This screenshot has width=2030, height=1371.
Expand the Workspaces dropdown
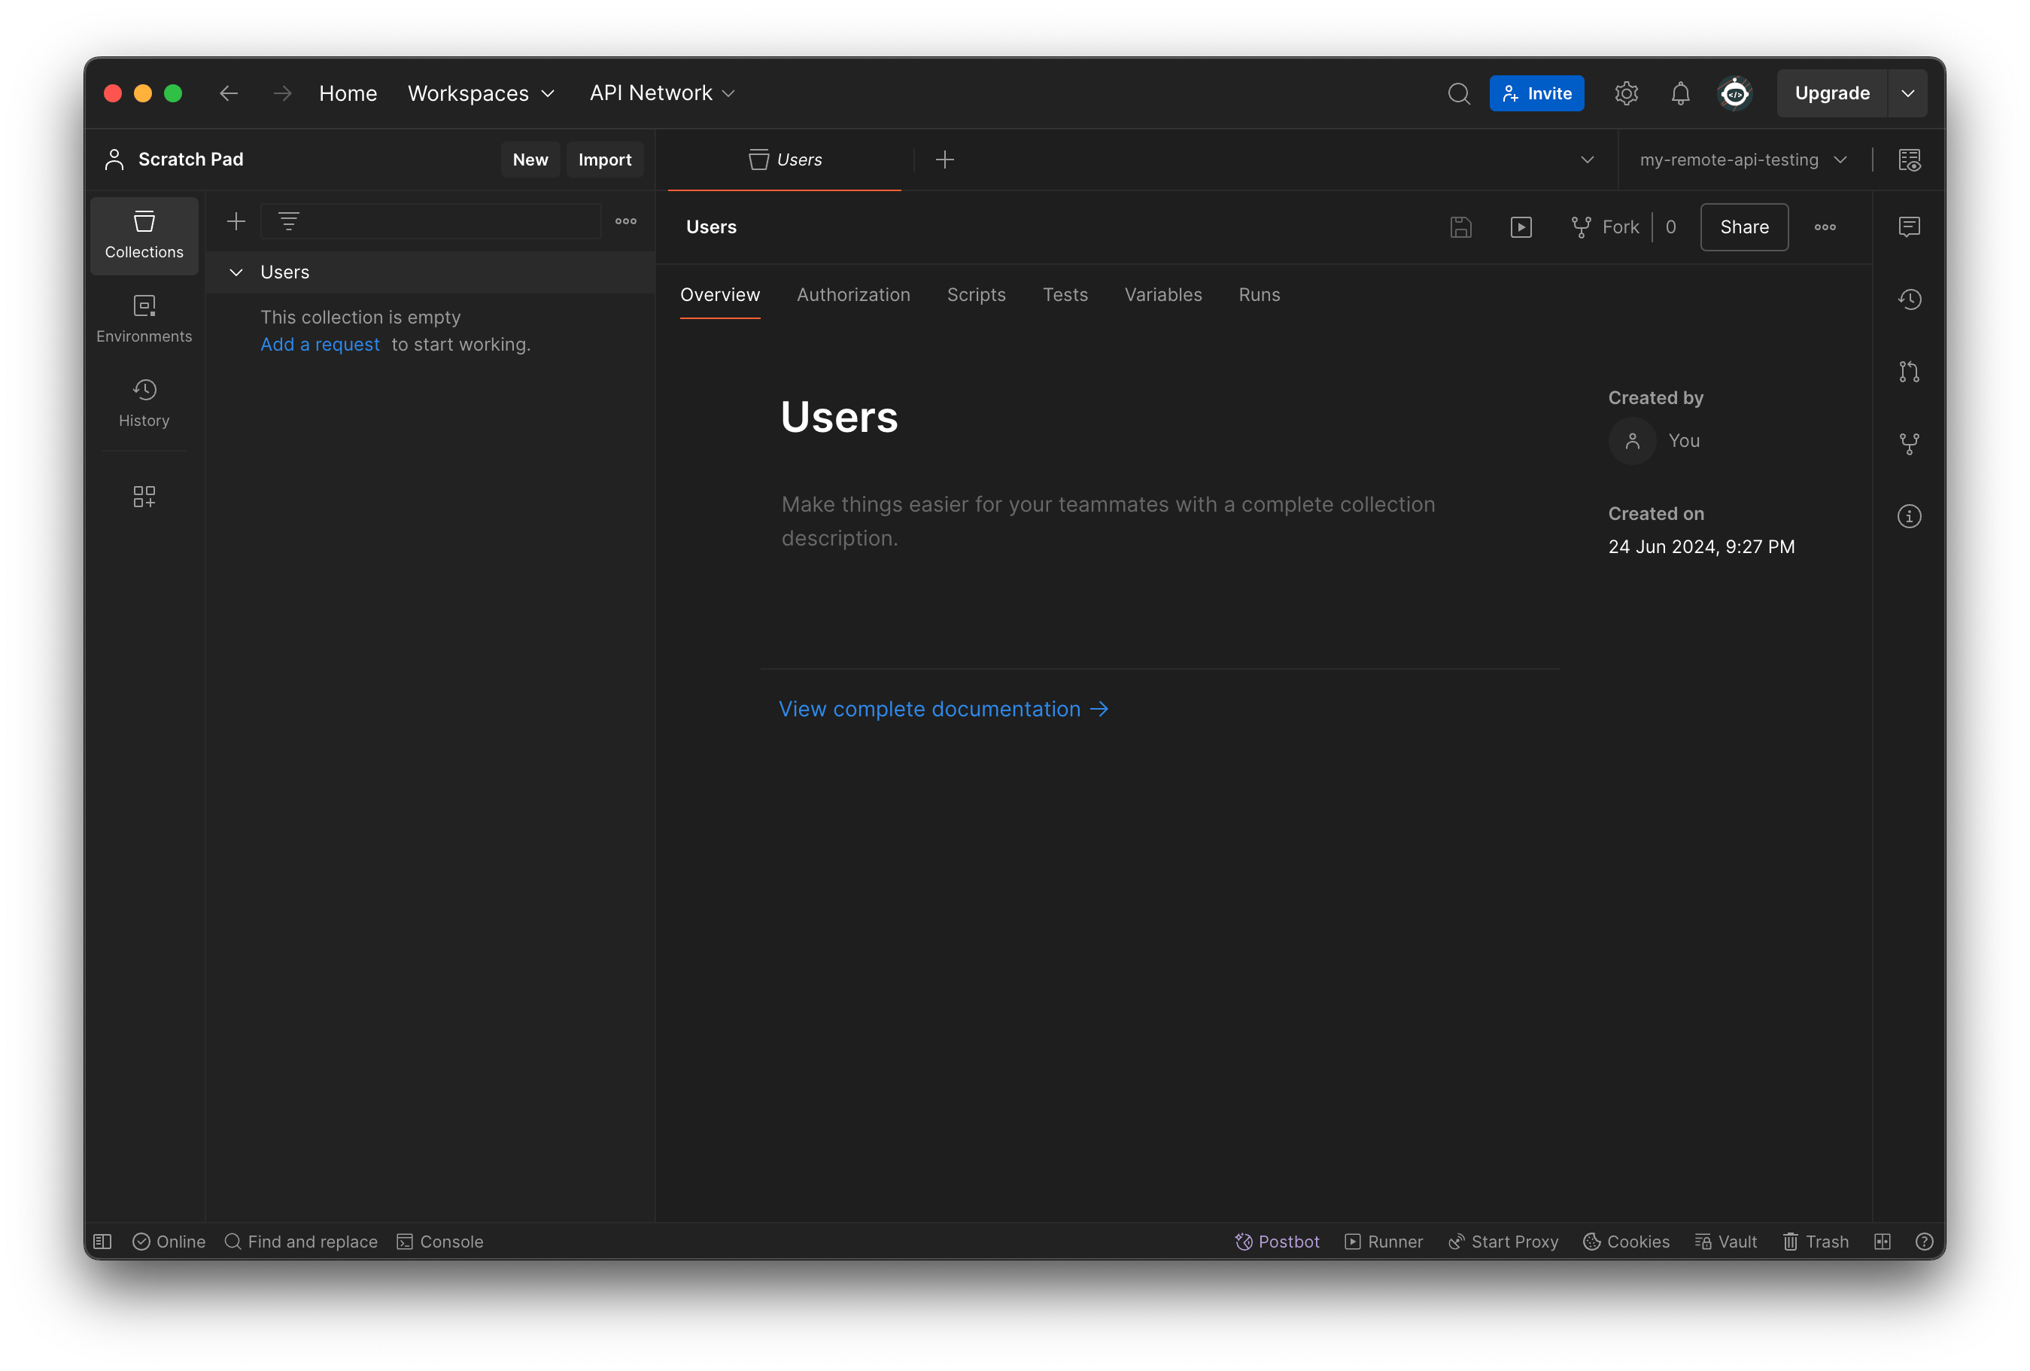tap(481, 93)
